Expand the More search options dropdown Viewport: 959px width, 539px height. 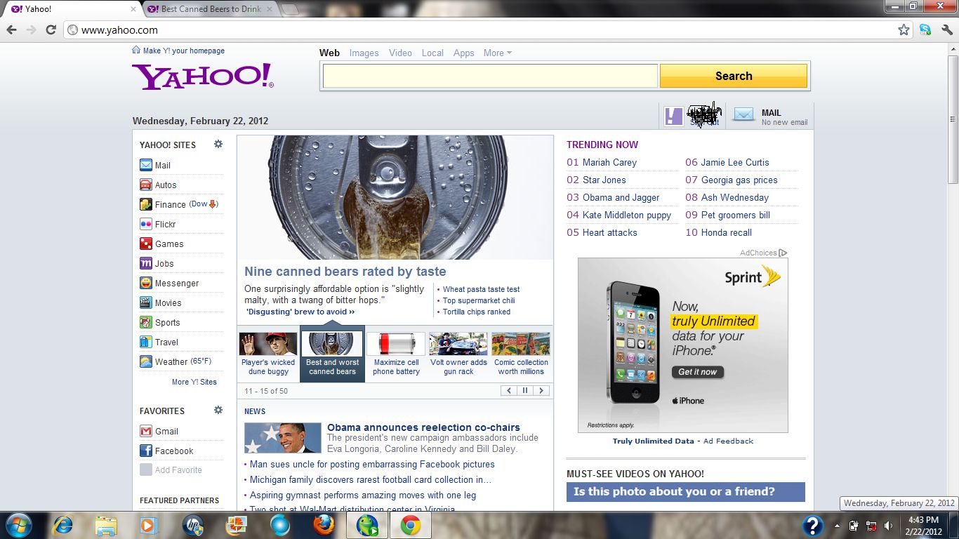coord(497,53)
